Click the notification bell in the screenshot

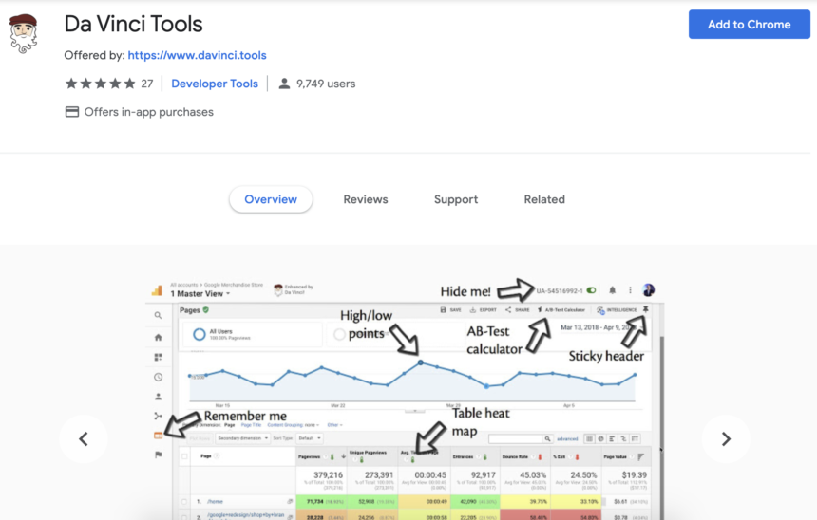tap(612, 290)
